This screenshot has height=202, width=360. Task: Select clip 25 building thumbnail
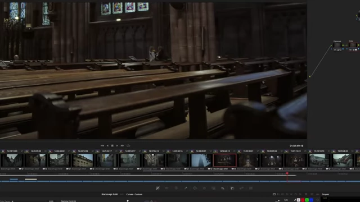tap(83, 160)
